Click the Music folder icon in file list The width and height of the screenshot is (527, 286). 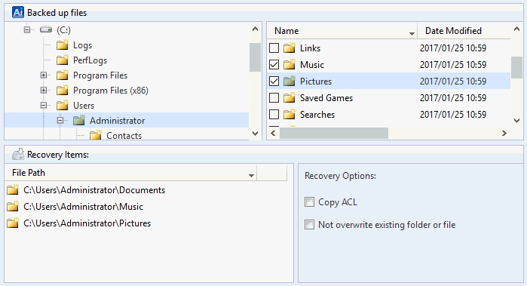coord(290,64)
